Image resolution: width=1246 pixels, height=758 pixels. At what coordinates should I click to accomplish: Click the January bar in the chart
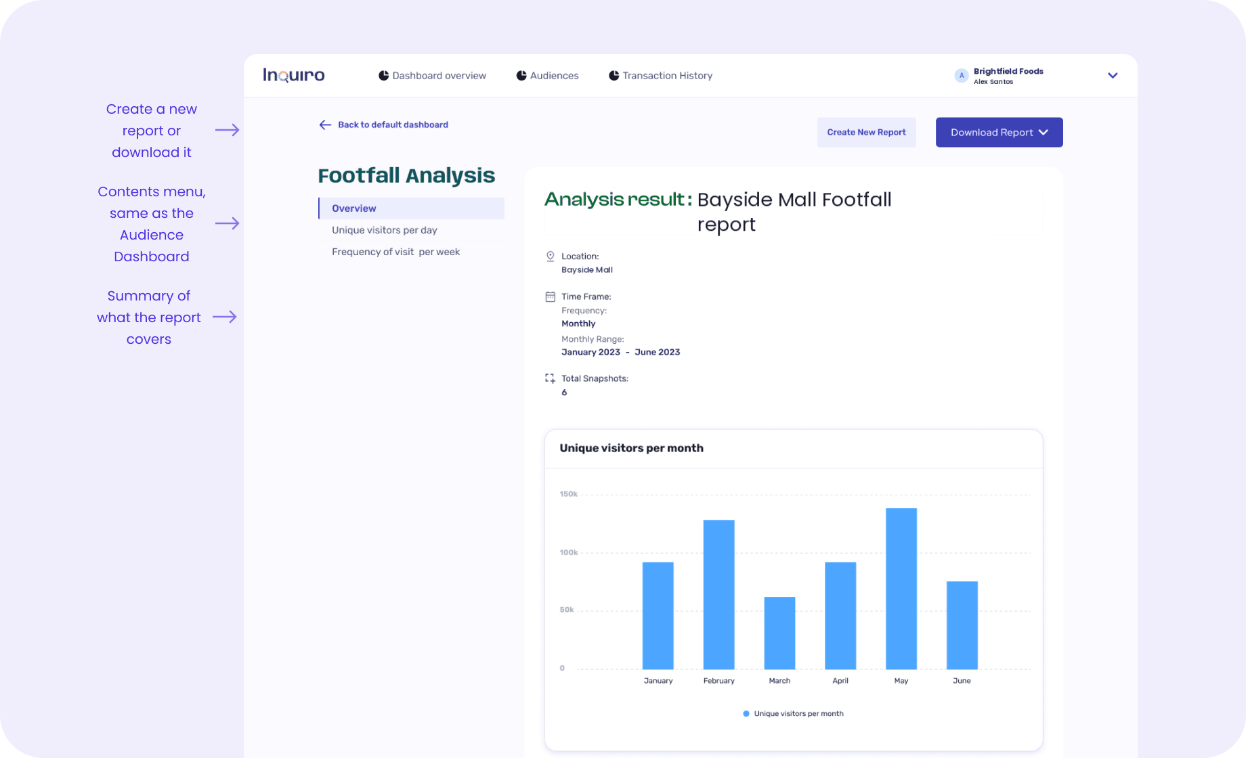(x=658, y=616)
